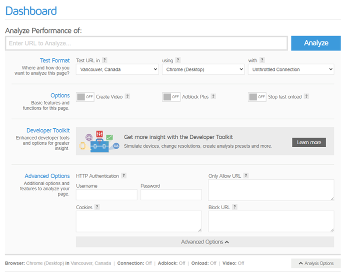Viewport: 347px width, 276px height.
Task: Open the help tooltip beside with label
Action: point(262,60)
